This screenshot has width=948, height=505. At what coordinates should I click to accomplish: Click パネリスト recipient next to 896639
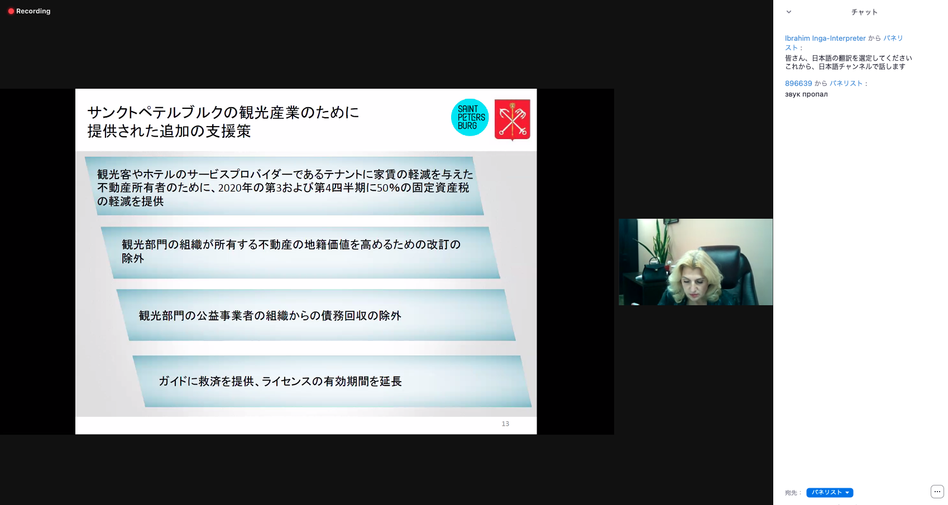tap(846, 84)
